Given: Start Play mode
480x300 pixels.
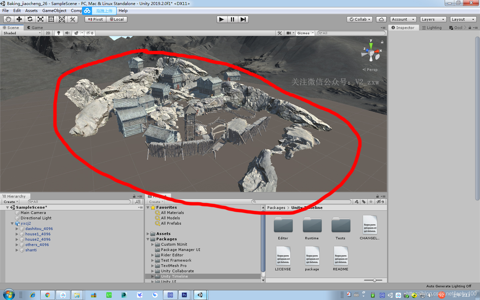Looking at the screenshot, I should 222,19.
